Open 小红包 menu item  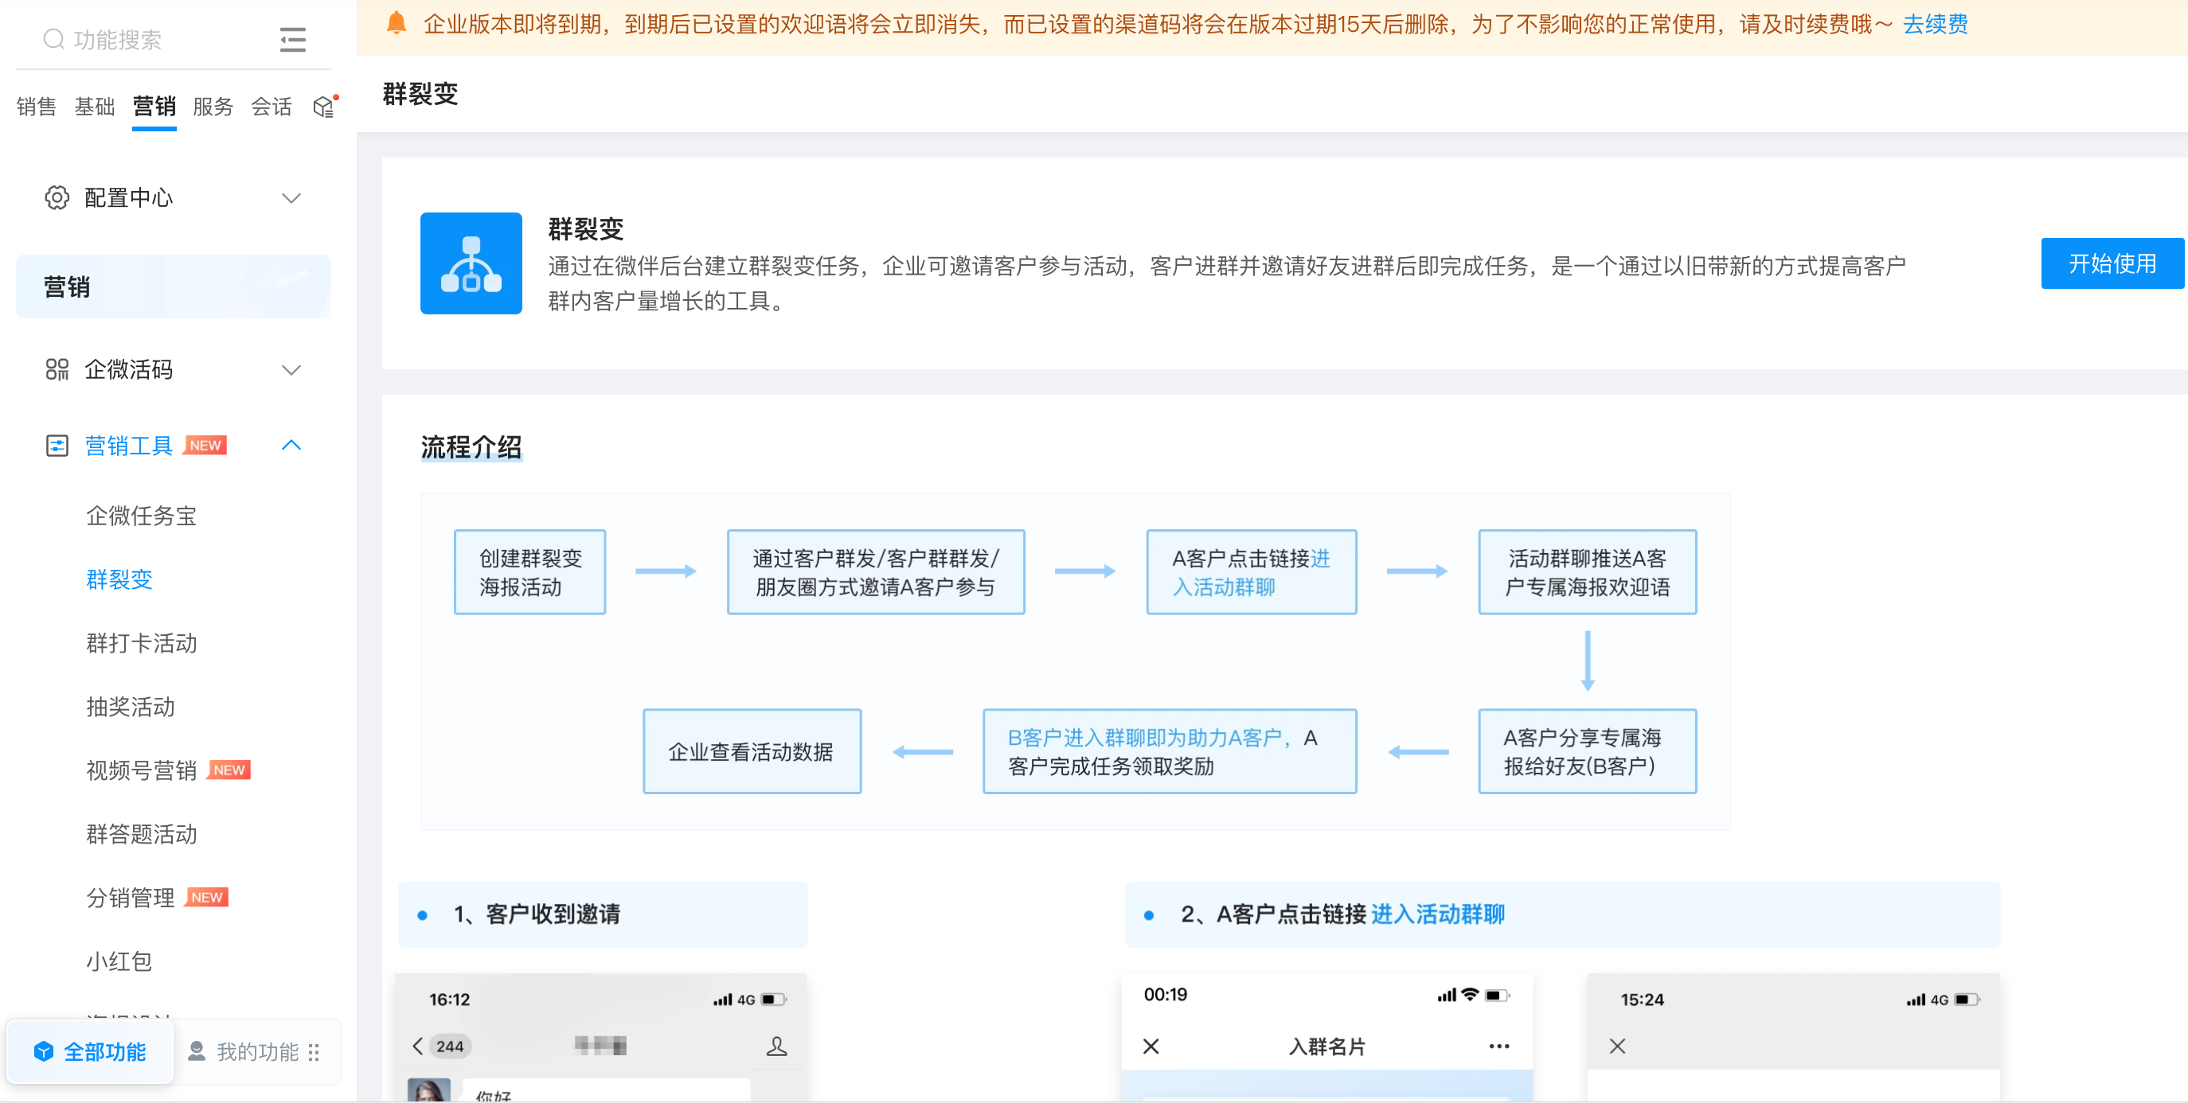click(119, 961)
